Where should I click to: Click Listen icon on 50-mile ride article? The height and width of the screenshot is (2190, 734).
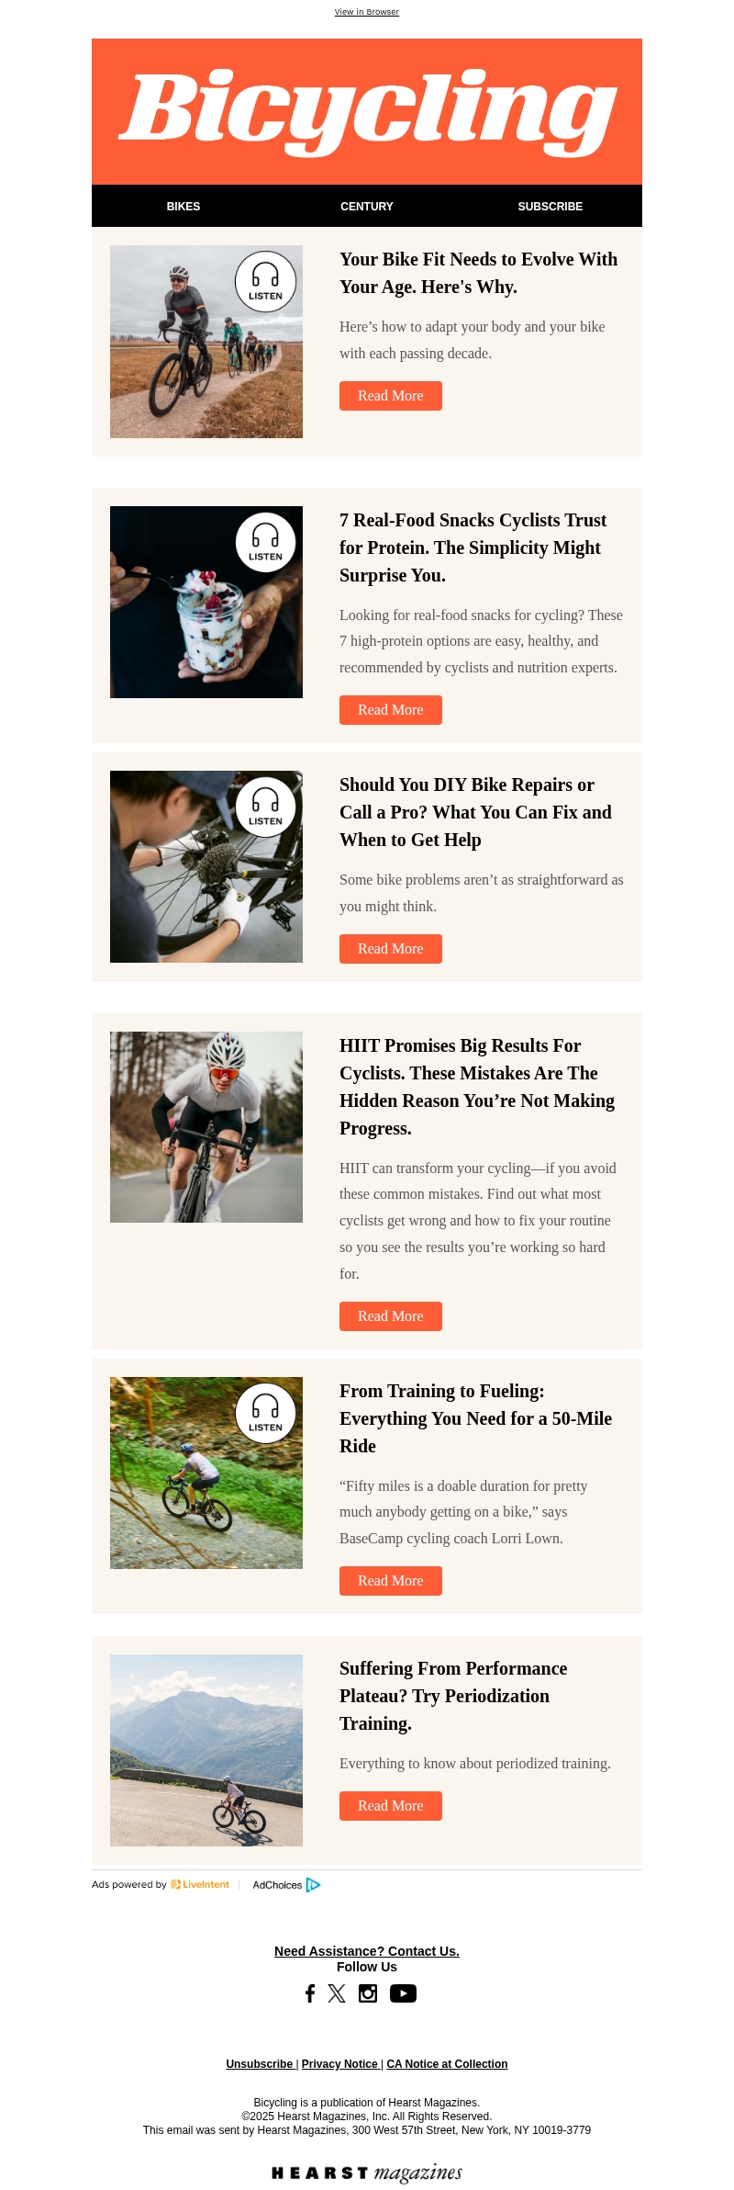(265, 1413)
